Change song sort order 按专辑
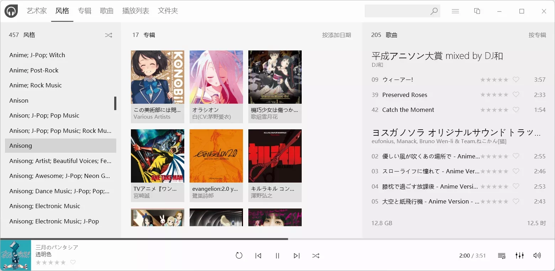This screenshot has width=555, height=271. tap(537, 35)
